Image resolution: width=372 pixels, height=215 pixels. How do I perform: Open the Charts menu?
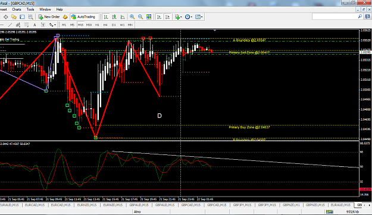pos(17,10)
